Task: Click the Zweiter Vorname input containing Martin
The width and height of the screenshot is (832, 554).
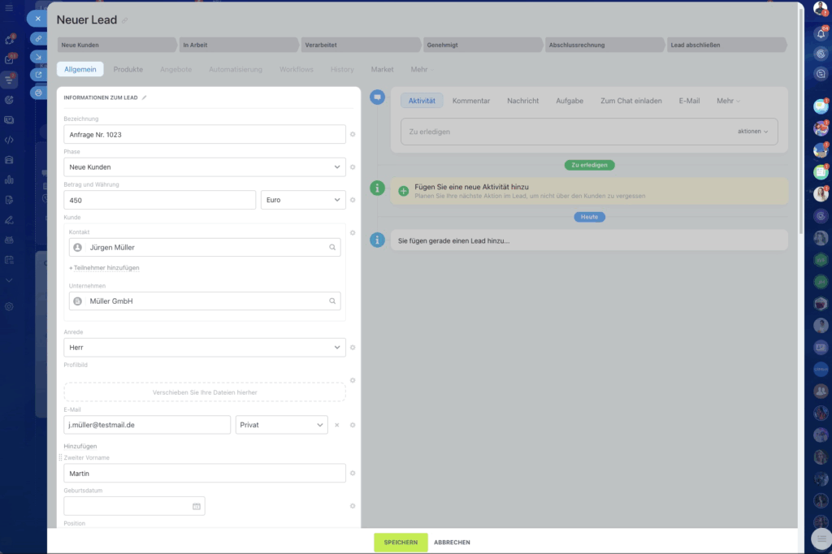Action: (203, 472)
